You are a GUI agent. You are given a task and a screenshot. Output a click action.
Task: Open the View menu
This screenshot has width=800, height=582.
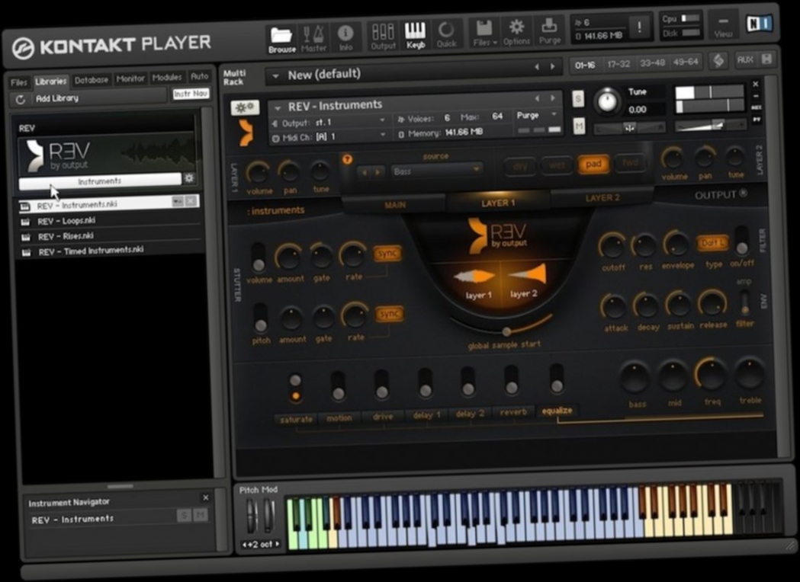click(x=723, y=27)
